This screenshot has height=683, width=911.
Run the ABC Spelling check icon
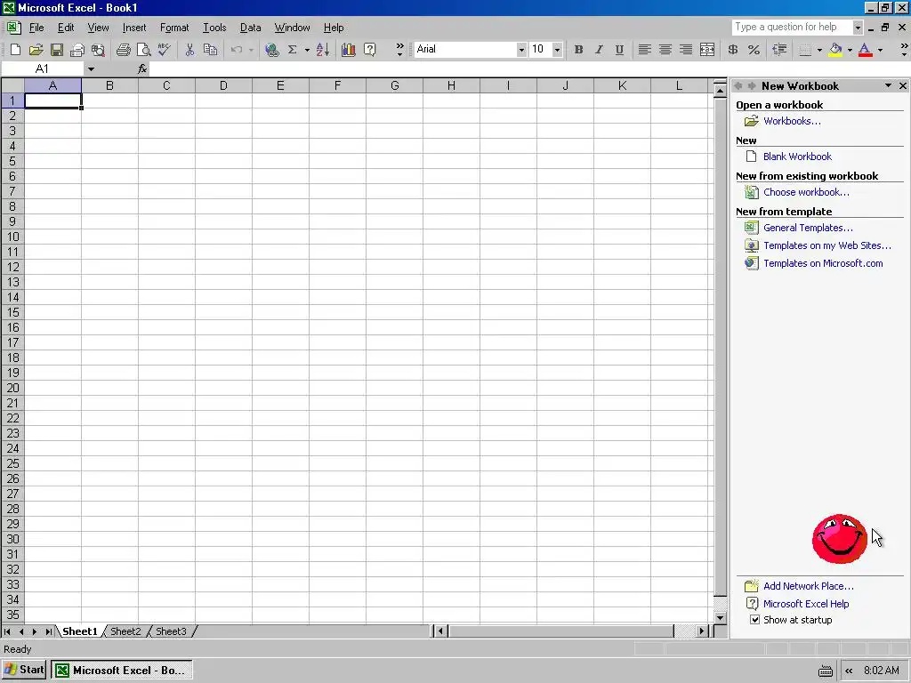[165, 50]
